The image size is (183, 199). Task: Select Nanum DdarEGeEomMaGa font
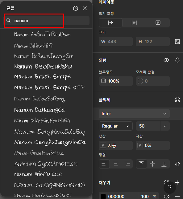(42, 120)
